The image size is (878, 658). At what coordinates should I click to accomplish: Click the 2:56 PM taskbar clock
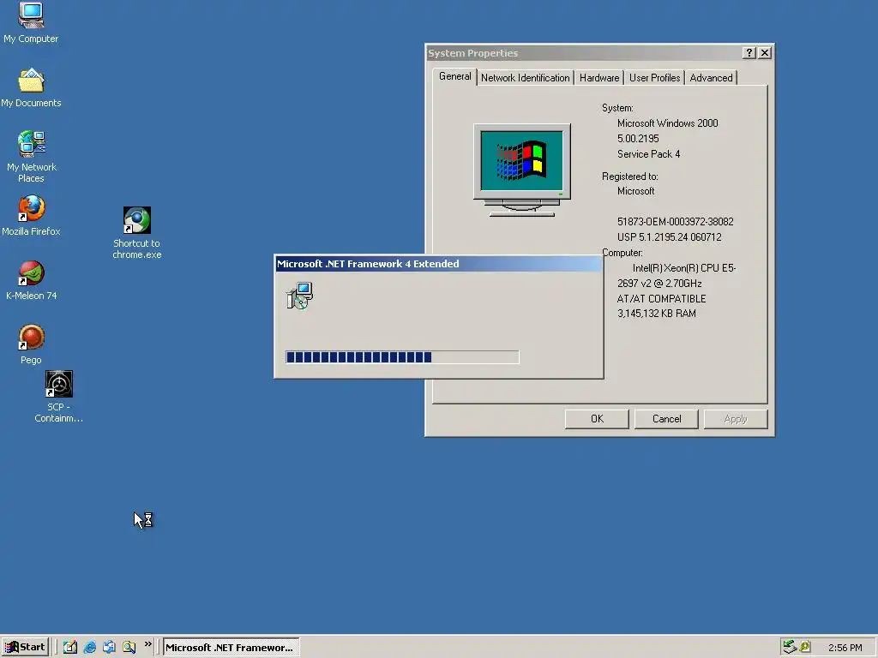(x=845, y=648)
